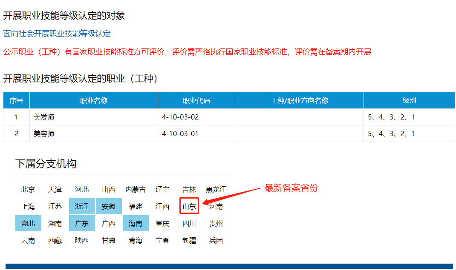Open the 海南 branch page

pos(136,224)
